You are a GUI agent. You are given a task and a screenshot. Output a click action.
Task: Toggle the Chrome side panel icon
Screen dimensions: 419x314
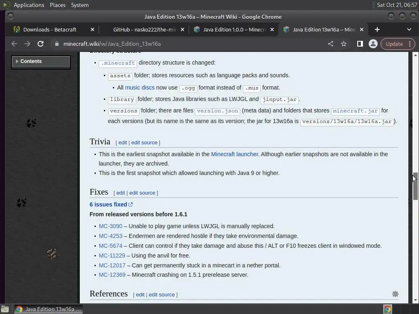click(x=360, y=44)
